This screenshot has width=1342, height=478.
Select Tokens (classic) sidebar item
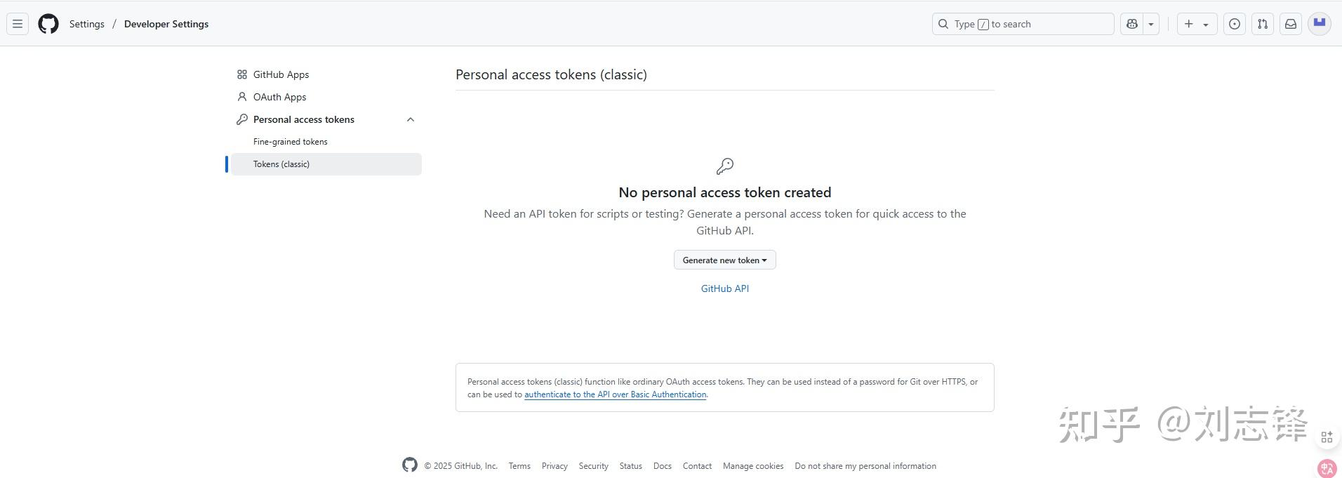[281, 164]
